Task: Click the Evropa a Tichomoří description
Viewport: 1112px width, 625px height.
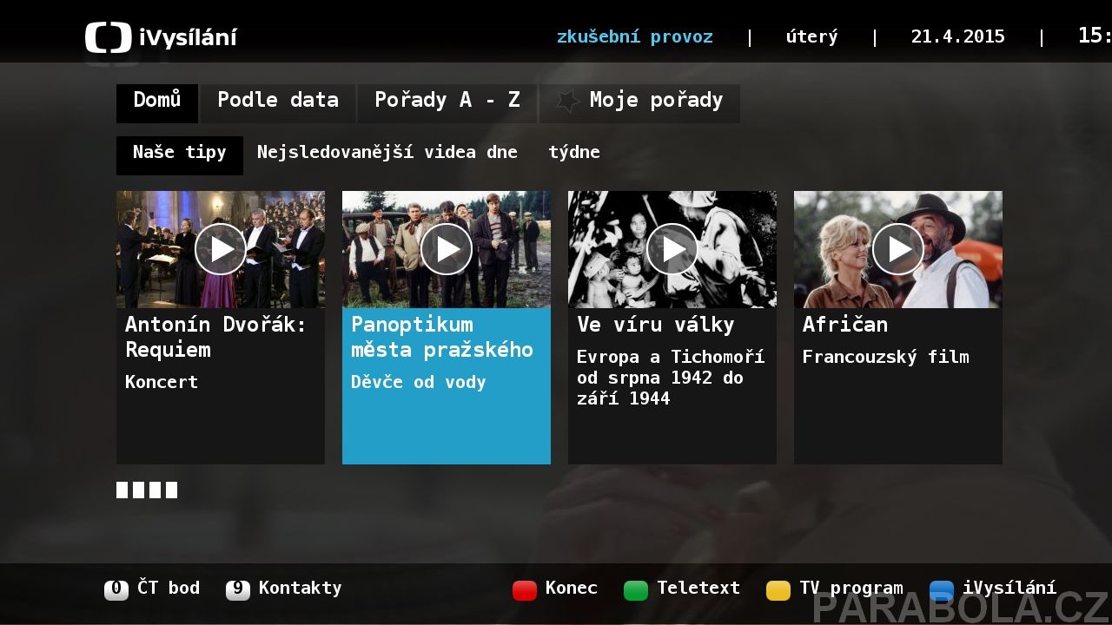Action: pyautogui.click(x=671, y=378)
